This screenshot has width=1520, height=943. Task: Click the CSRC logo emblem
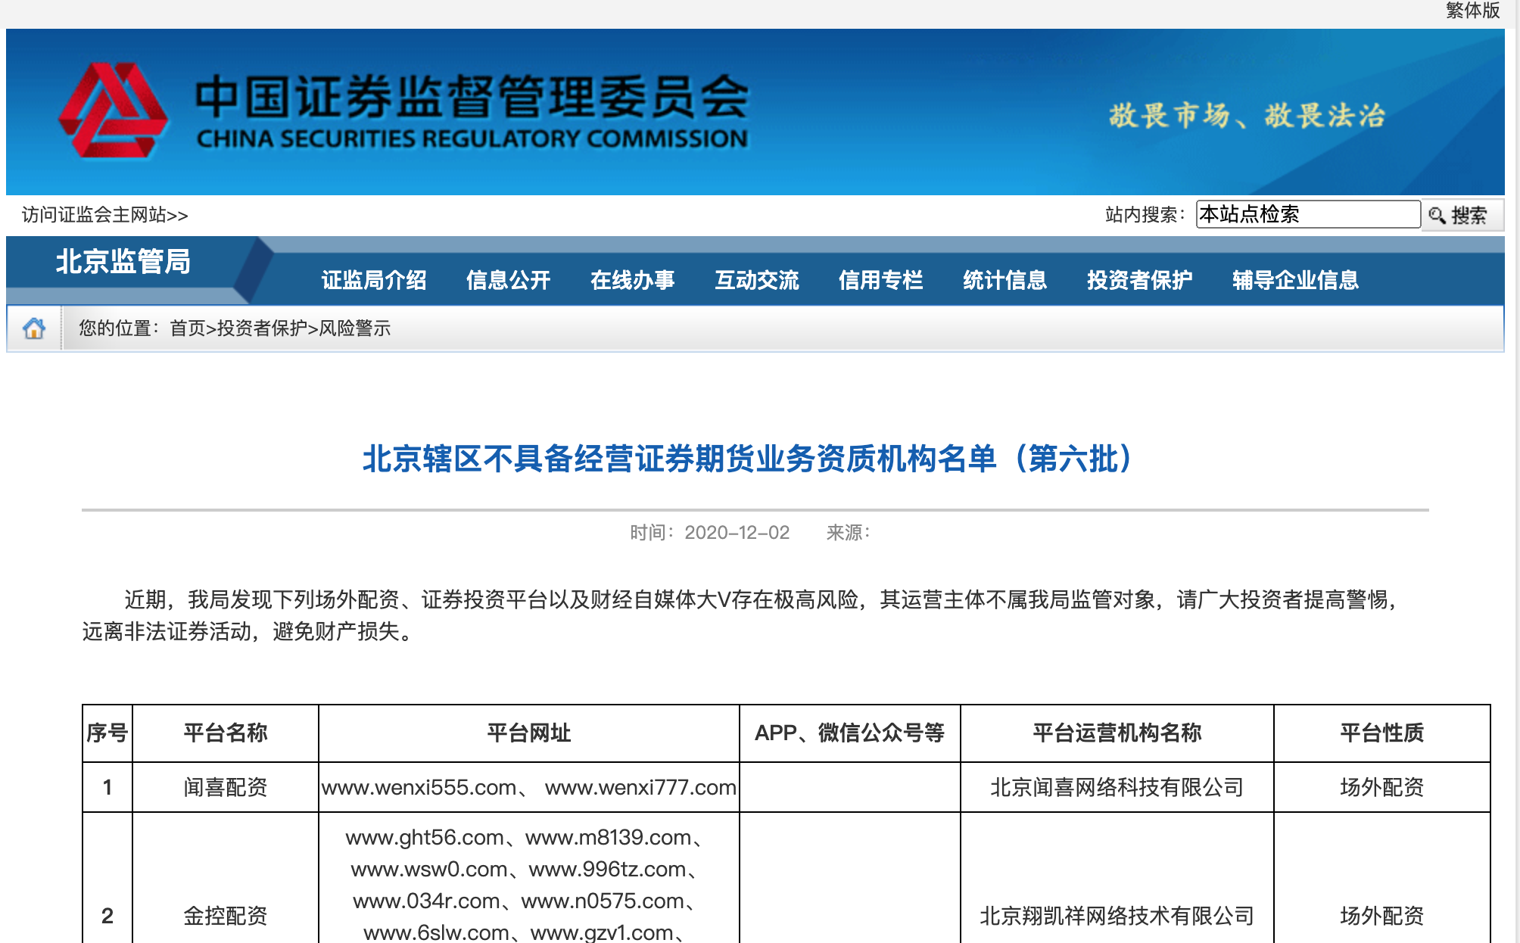[112, 111]
